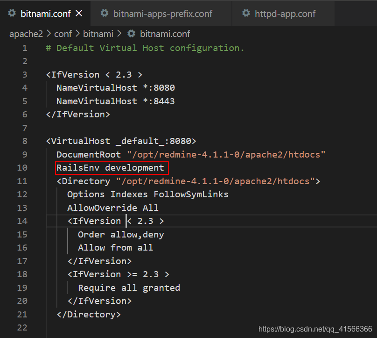Click gear icon in breadcrumb path

[x=131, y=34]
